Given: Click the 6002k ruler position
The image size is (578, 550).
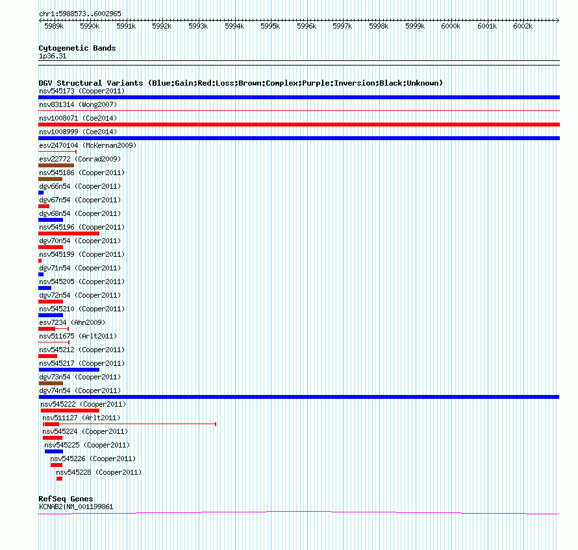Looking at the screenshot, I should (523, 26).
